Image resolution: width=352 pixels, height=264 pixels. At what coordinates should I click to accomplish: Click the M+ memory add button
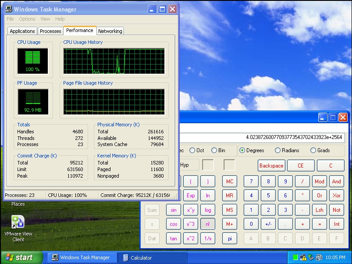[230, 224]
